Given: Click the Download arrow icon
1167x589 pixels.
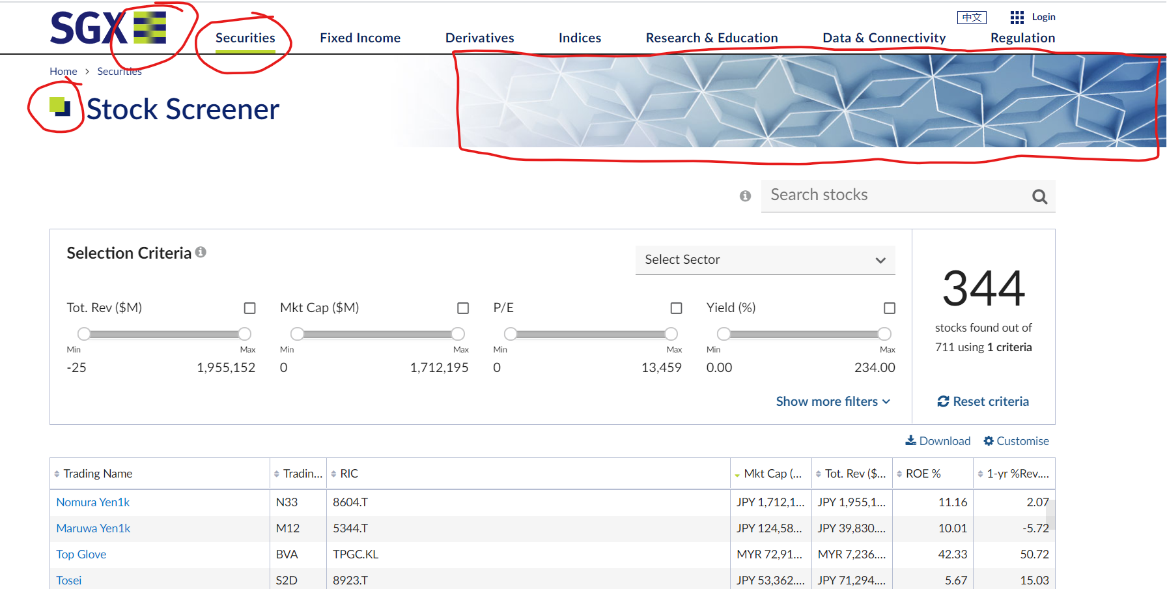Looking at the screenshot, I should [910, 440].
